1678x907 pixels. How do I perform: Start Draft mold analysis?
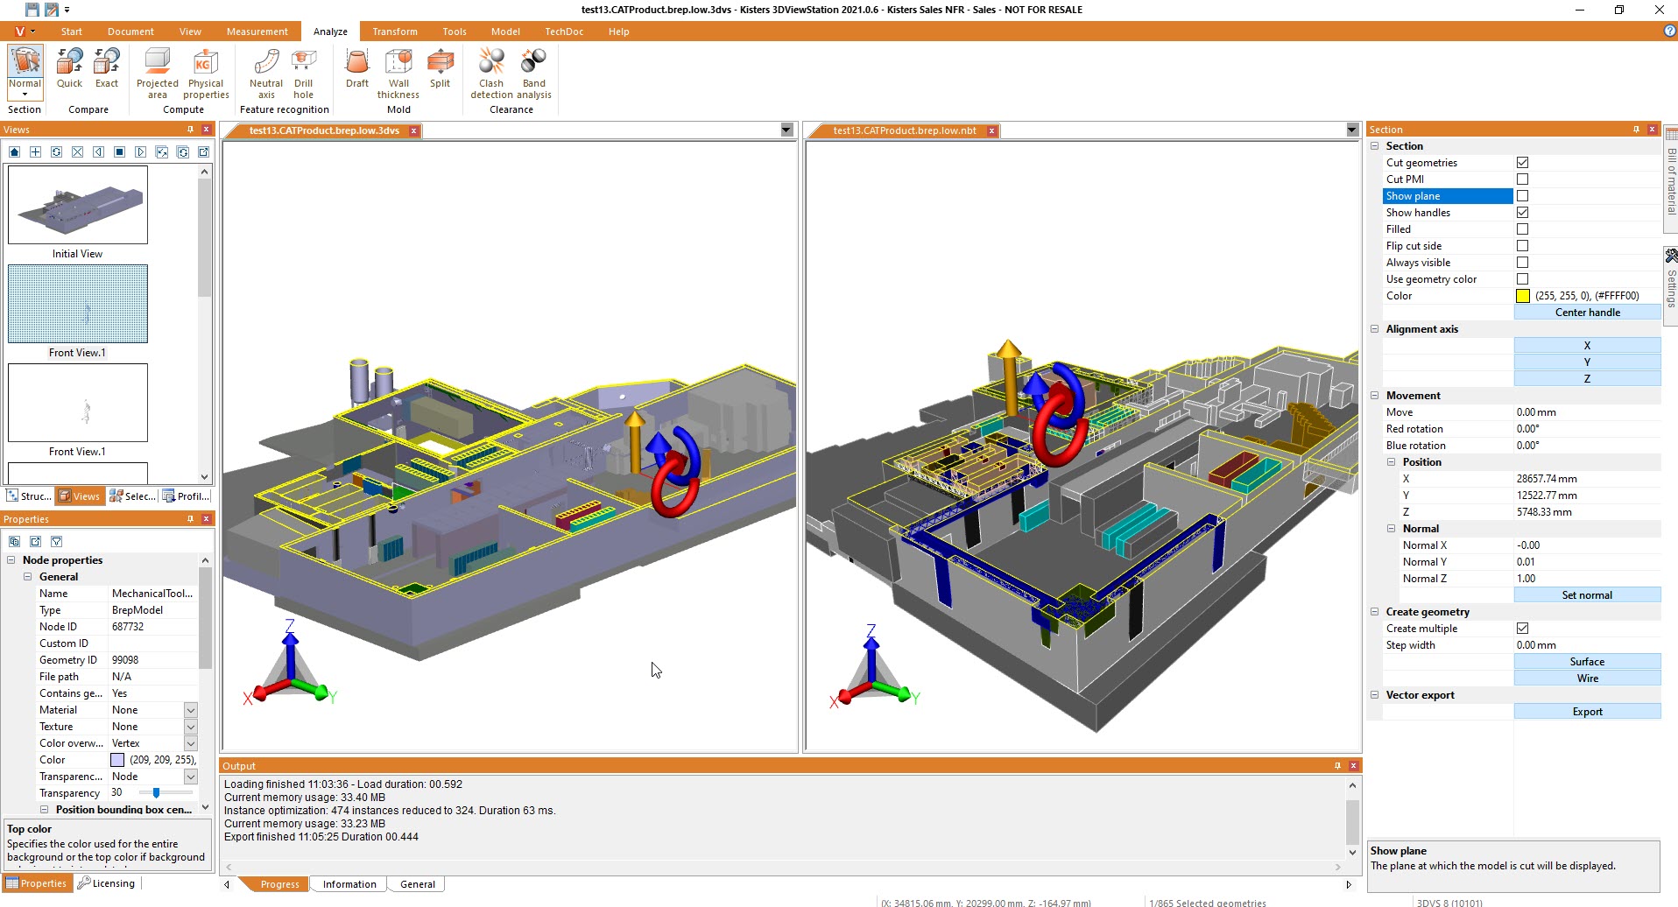coord(357,68)
